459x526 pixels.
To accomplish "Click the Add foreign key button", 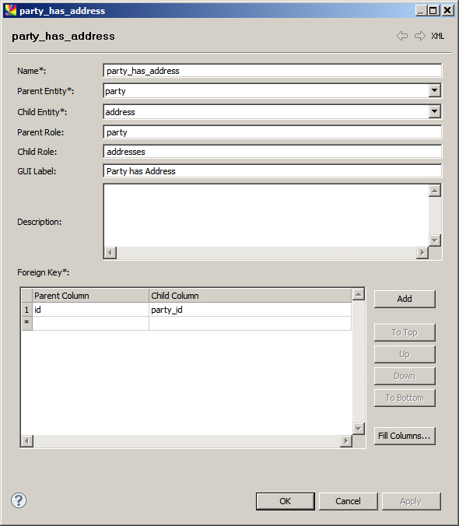I will [405, 299].
